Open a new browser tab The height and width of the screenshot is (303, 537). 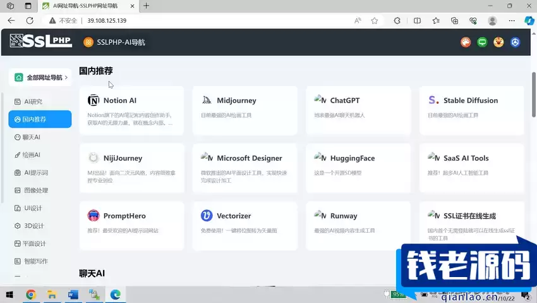(146, 6)
